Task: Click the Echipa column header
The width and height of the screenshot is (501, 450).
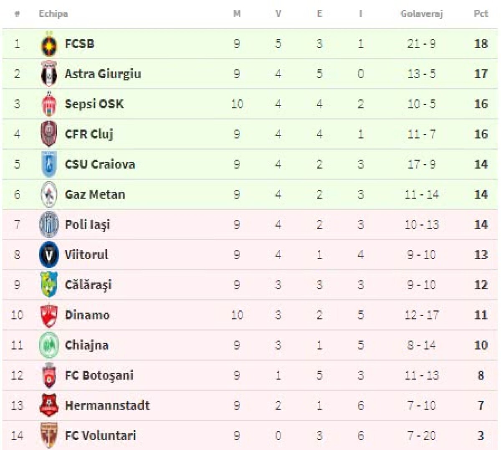Action: coord(53,14)
